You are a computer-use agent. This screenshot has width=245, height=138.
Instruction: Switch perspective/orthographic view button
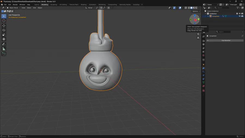tap(198, 38)
